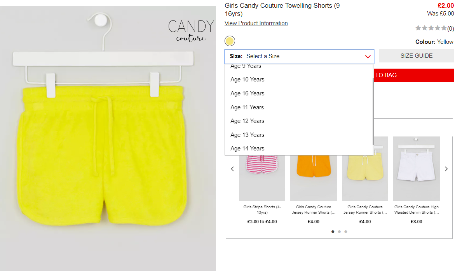Click the red Add TO BAG button
Viewport: 455px width, 271px height.
(414, 75)
